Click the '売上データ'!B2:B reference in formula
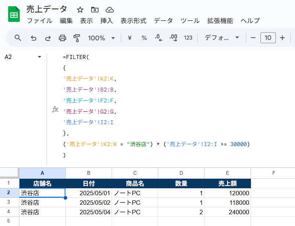The height and width of the screenshot is (226, 295). pos(88,90)
